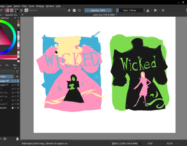187x146 pixels.
Task: Click the 3,000 x 2,500 image size status
Action: point(125,144)
